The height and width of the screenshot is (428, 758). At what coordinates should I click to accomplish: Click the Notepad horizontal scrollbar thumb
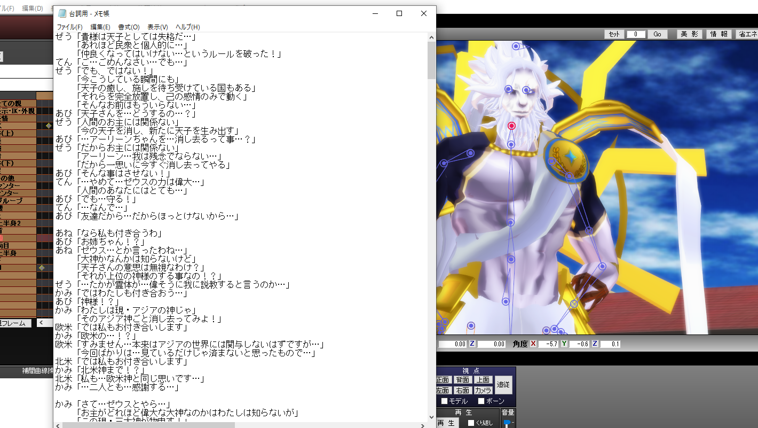(148, 425)
